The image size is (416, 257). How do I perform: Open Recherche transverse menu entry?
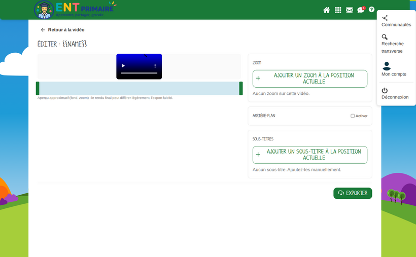click(x=392, y=44)
